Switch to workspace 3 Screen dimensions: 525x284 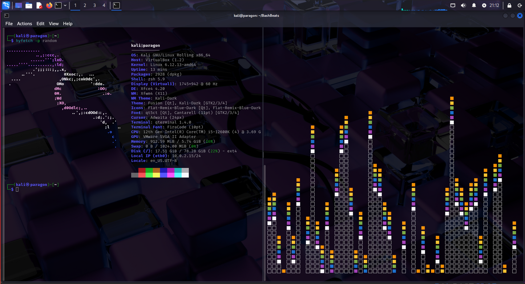pyautogui.click(x=94, y=5)
